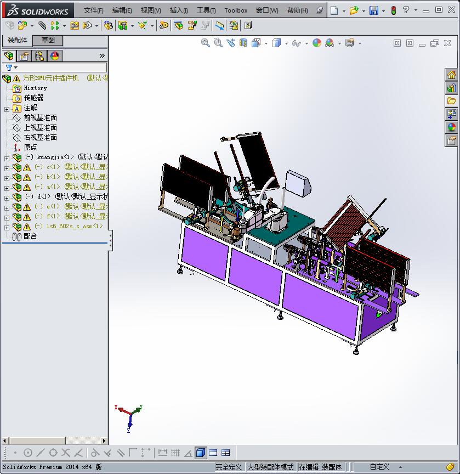Switch to the 草图 tab
This screenshot has height=474, width=460.
pos(48,40)
